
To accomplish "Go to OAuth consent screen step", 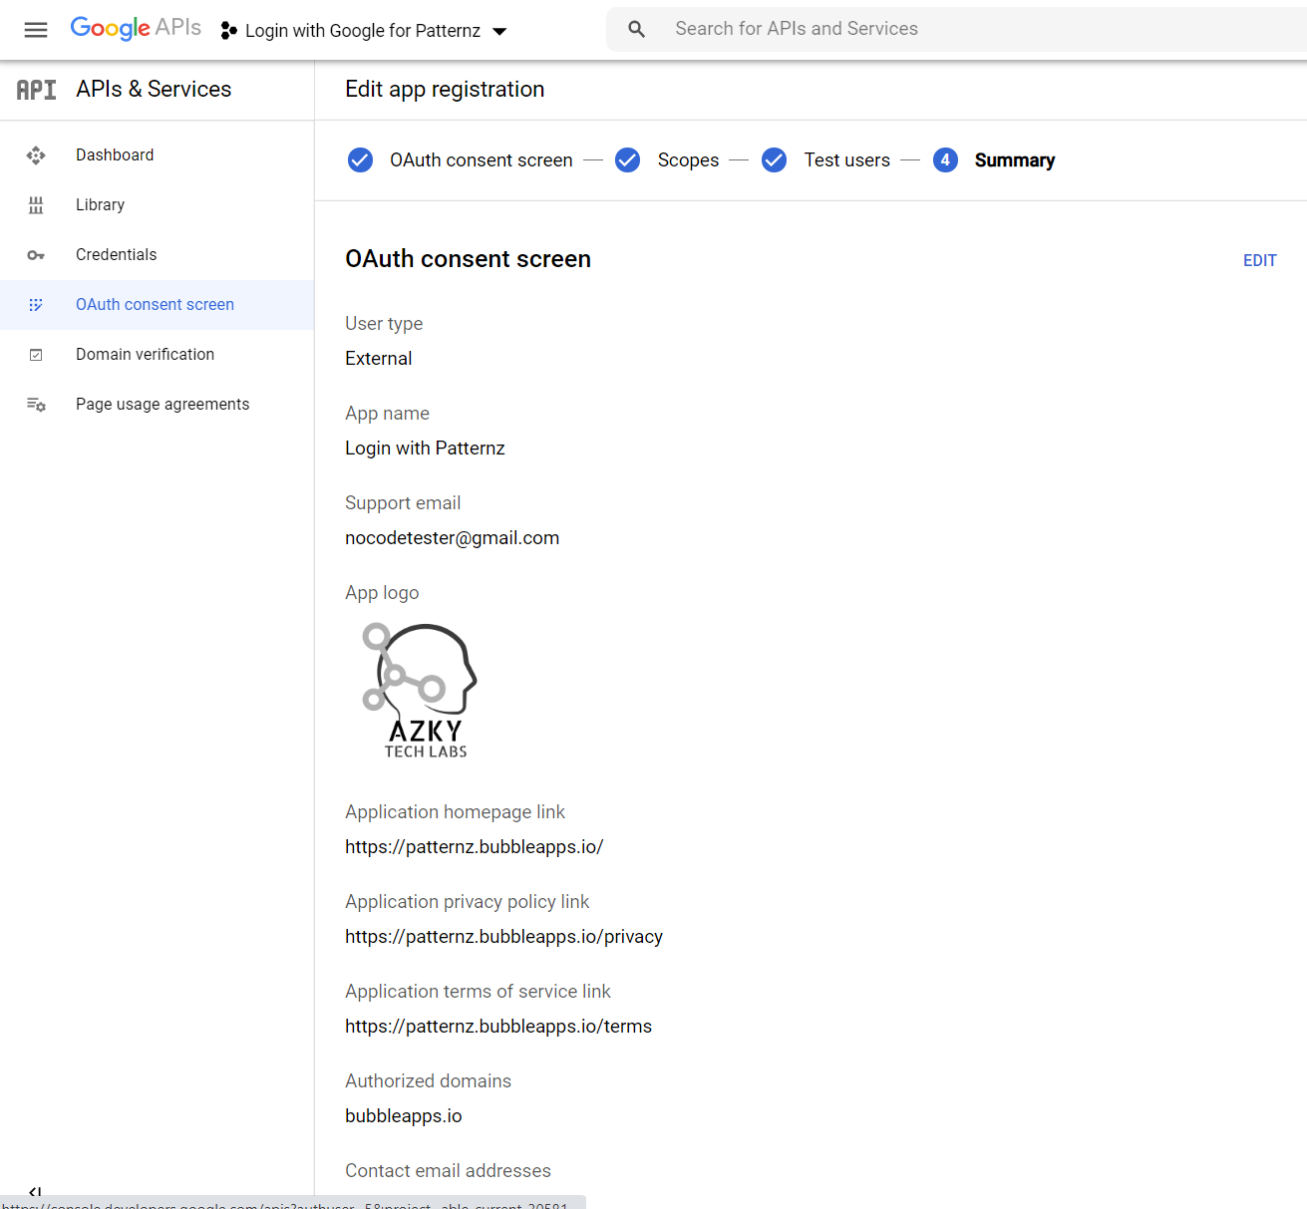I will coord(481,160).
